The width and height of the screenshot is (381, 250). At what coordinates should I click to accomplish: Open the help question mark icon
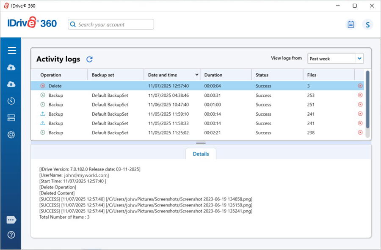click(x=11, y=235)
